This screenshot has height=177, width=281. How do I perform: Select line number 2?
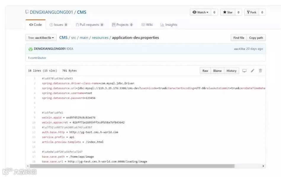coord(35,83)
